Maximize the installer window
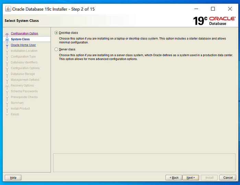The width and height of the screenshot is (240, 185). coord(213,9)
